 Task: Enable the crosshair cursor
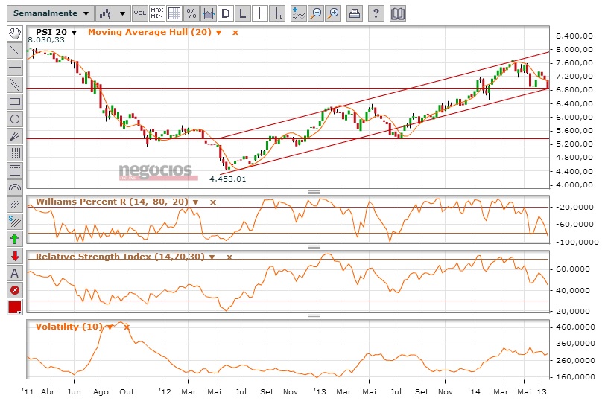(x=260, y=13)
